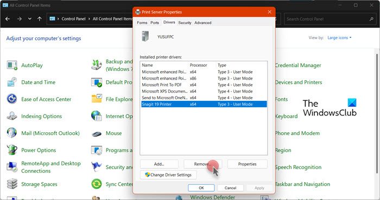Click the Change Driver Settings button
This screenshot has height=200, width=380.
[168, 175]
